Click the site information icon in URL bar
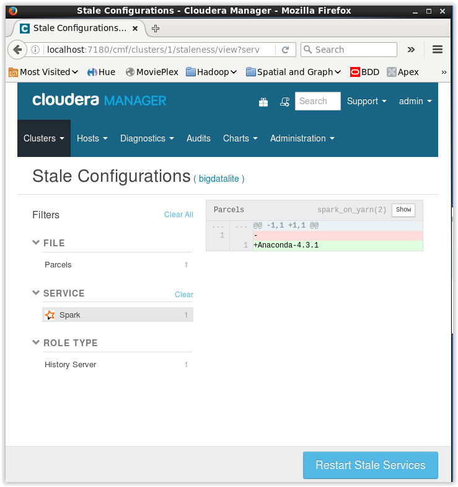The image size is (458, 487). [x=35, y=50]
